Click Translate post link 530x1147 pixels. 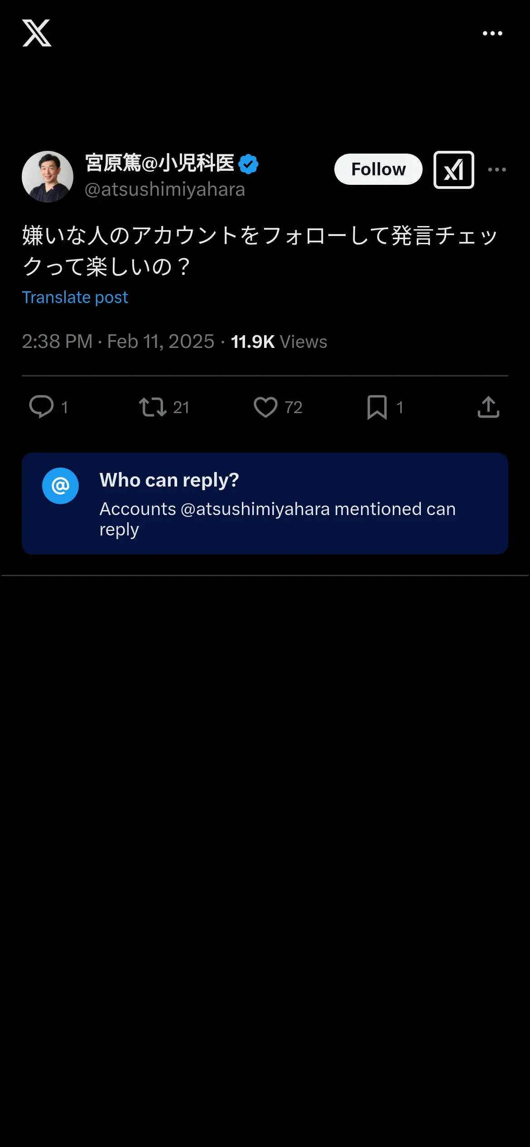[75, 298]
